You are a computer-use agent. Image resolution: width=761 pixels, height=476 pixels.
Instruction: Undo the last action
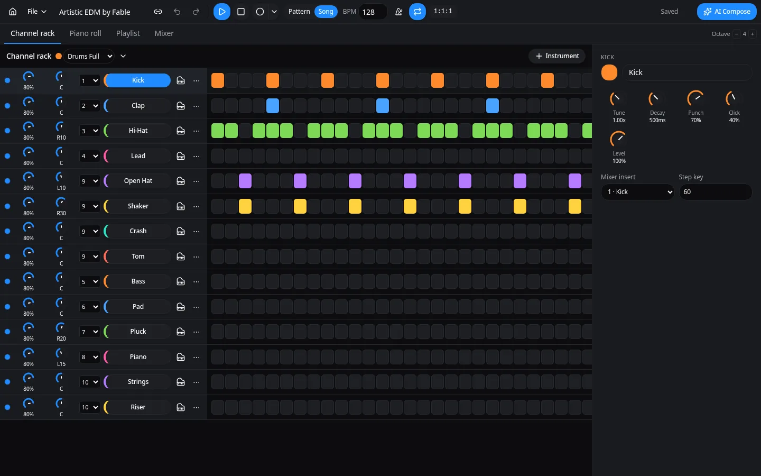point(177,12)
